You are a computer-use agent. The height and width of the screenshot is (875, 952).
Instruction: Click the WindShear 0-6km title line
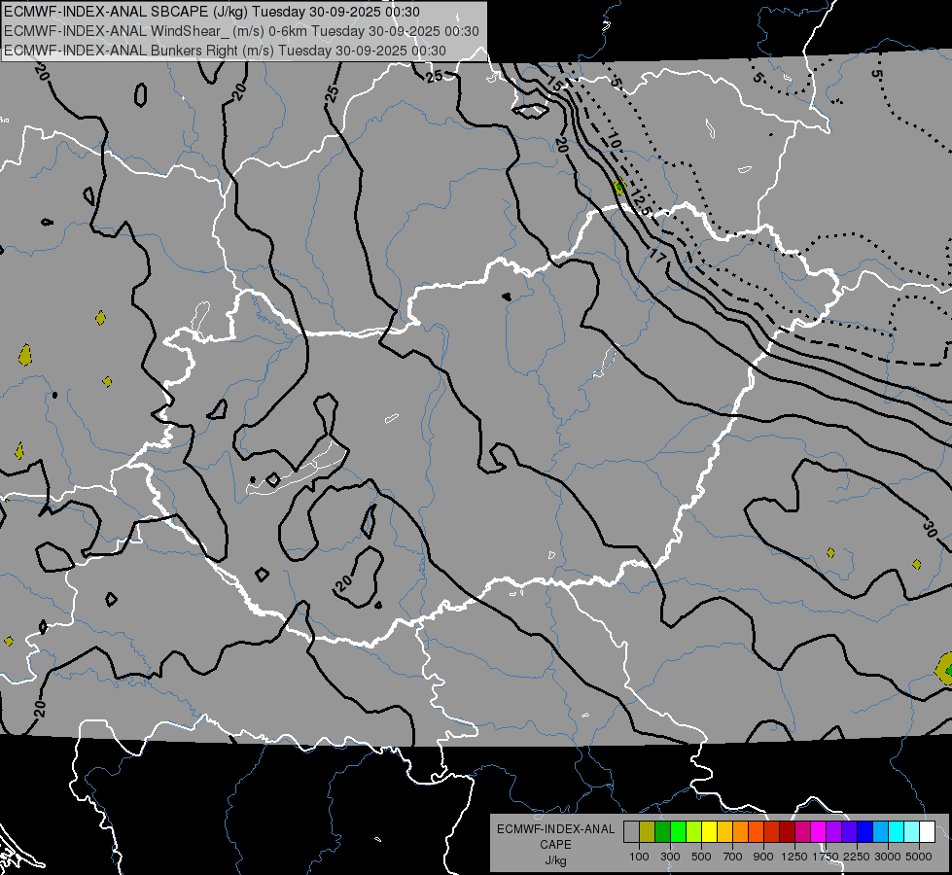(241, 31)
